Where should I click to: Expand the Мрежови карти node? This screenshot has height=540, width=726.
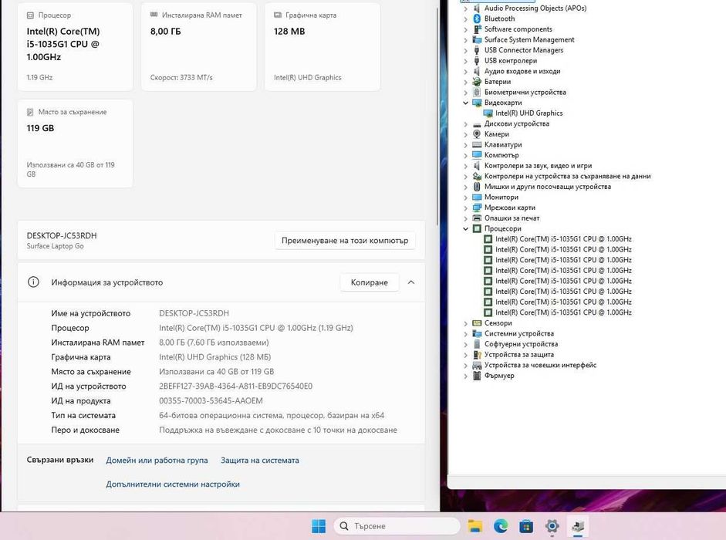(466, 208)
